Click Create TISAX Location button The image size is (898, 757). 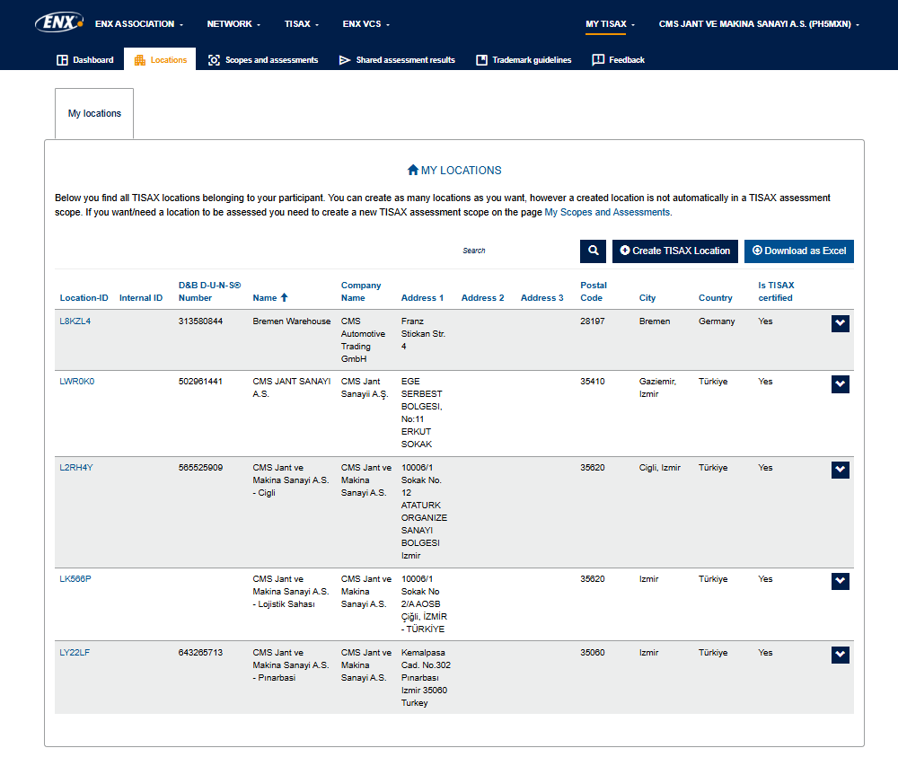[674, 251]
